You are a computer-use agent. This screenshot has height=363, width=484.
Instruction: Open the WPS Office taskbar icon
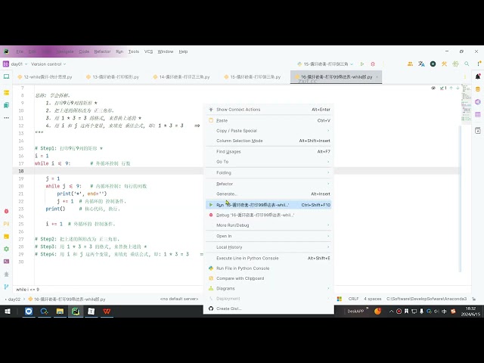tap(107, 311)
